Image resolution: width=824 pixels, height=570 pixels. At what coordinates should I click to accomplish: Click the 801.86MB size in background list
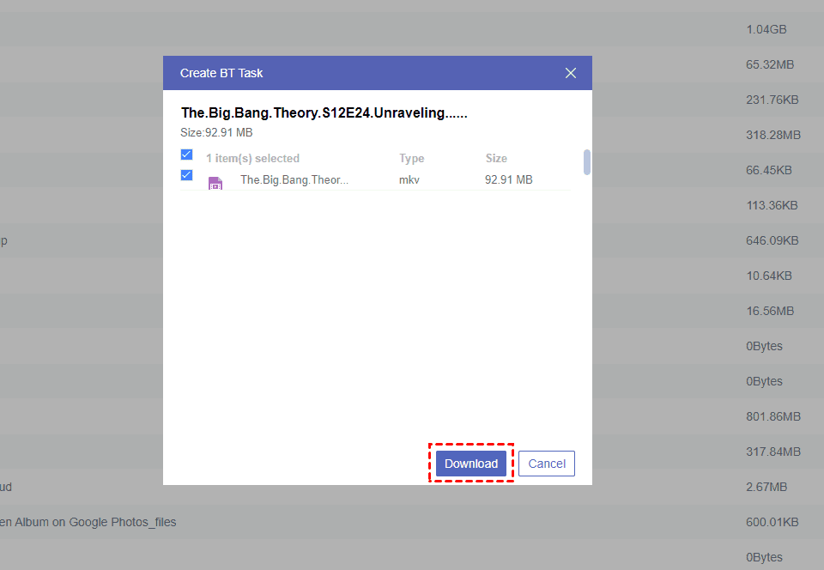[x=773, y=416]
